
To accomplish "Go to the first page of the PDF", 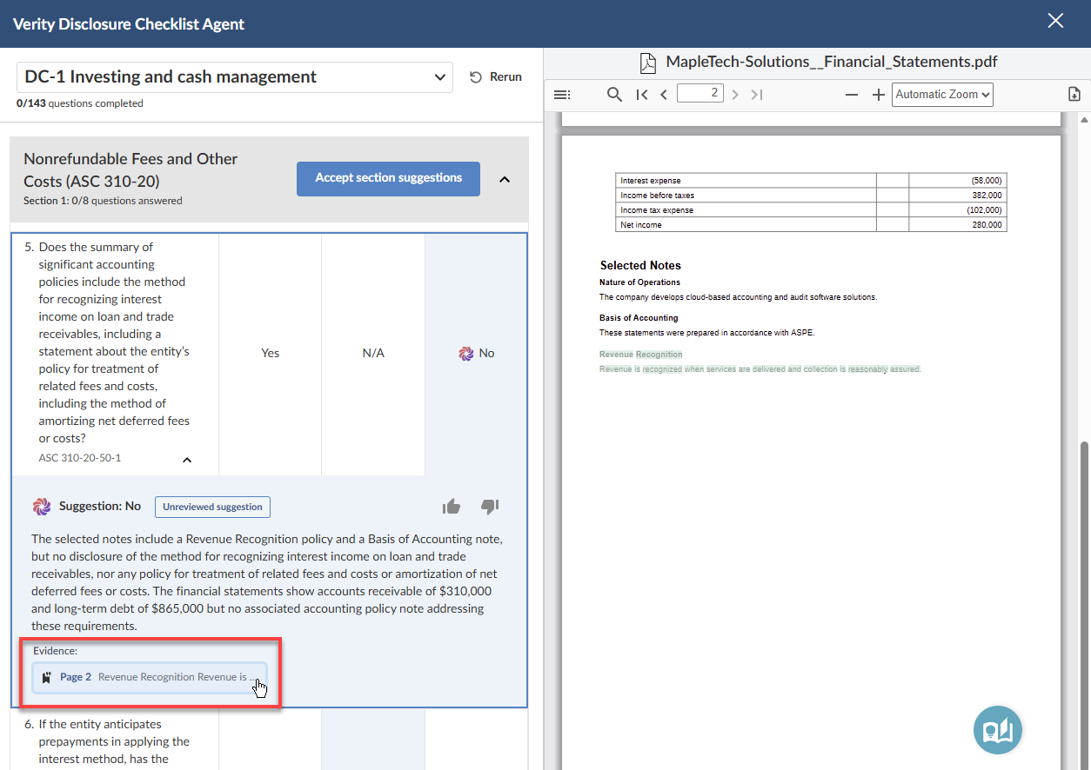I will pos(641,95).
